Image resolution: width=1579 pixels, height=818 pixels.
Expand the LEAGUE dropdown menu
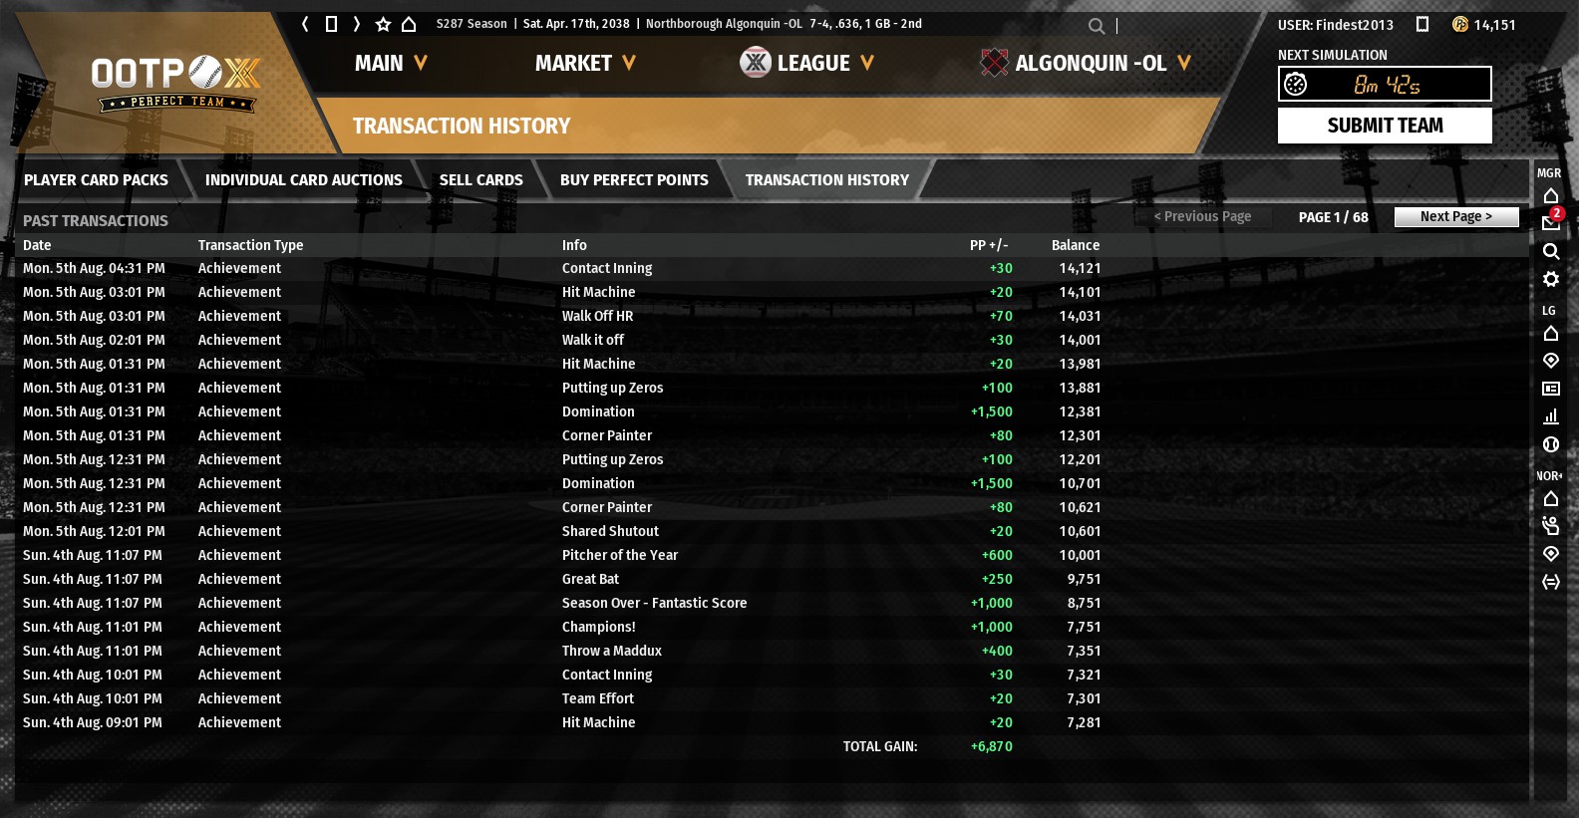[x=825, y=63]
